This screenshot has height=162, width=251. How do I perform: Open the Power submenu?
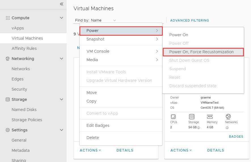(121, 31)
